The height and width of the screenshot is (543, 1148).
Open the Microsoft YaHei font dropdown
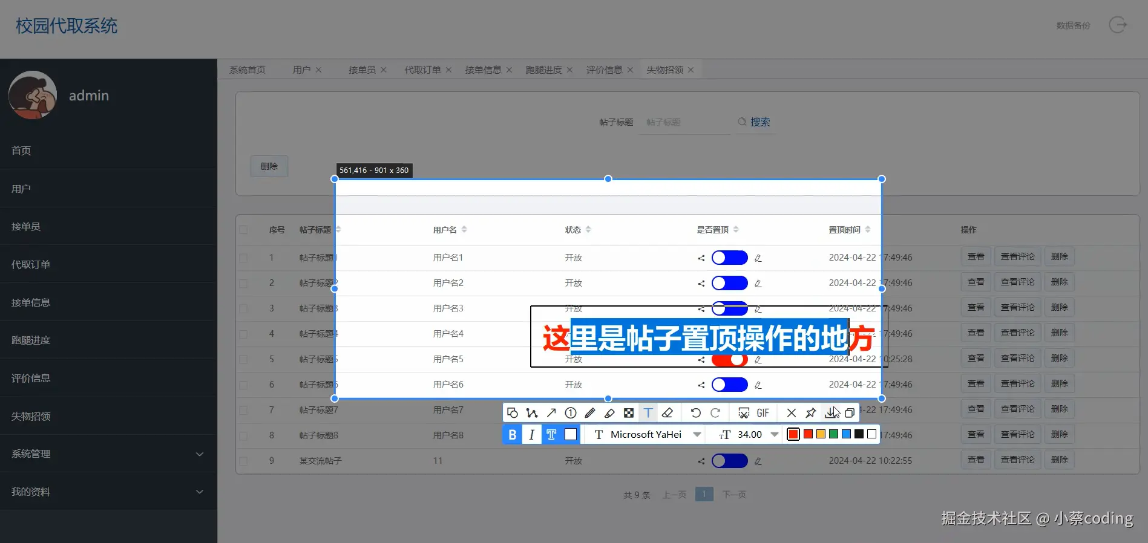click(697, 434)
